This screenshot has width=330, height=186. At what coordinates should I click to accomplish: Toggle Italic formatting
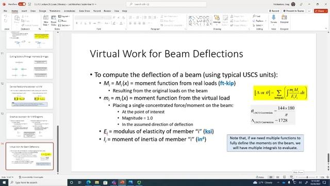tap(81, 23)
